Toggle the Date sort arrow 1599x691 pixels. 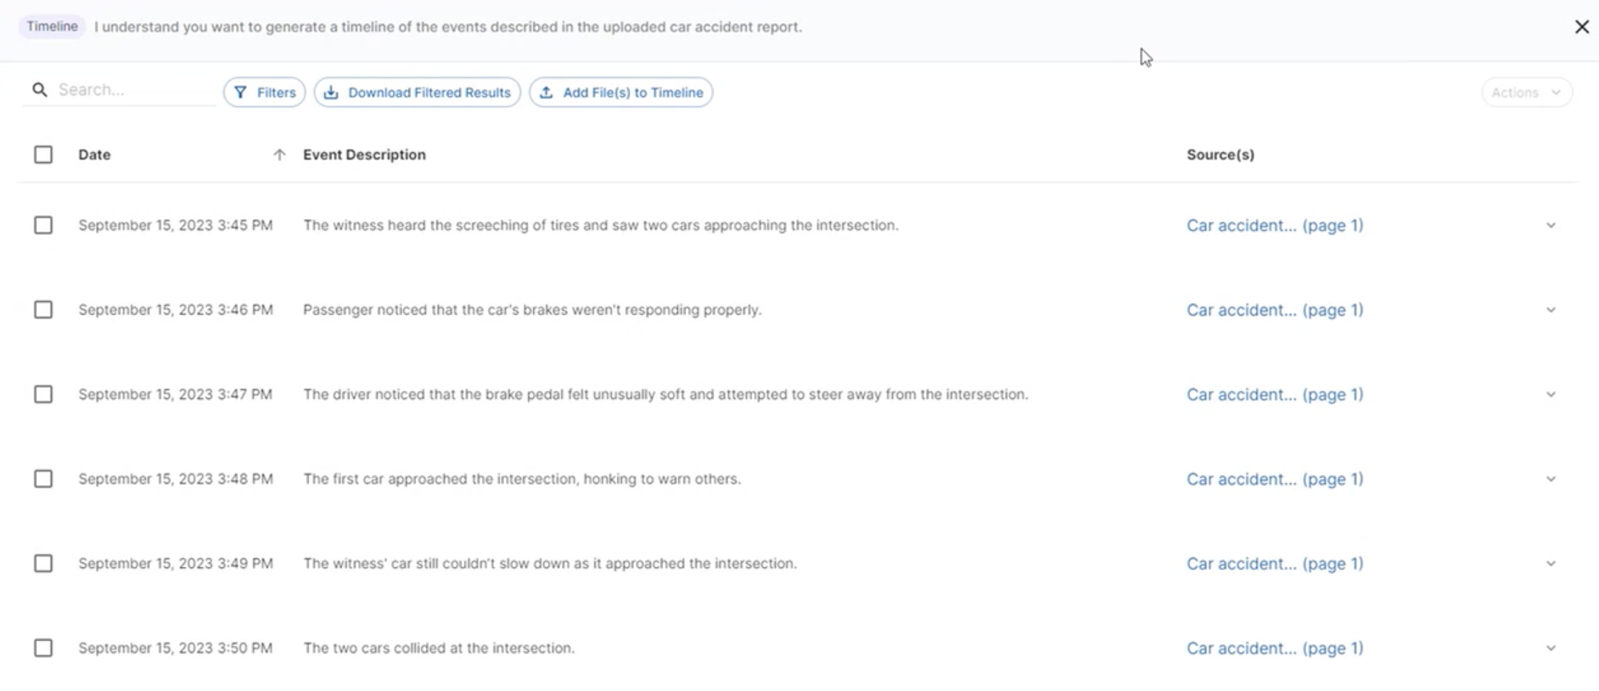279,154
